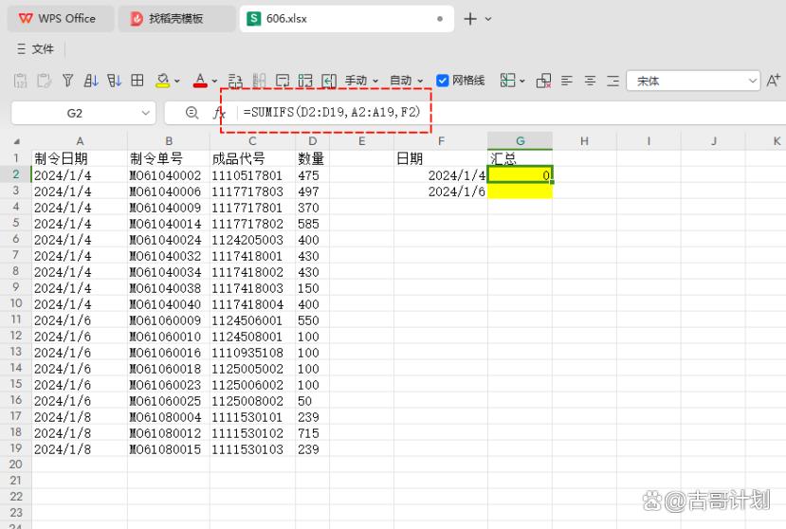Select the yellow cell G3
This screenshot has width=786, height=529.
[520, 192]
